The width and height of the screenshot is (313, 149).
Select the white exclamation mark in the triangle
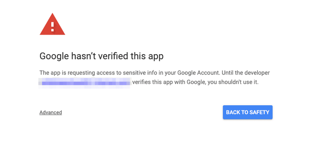(x=52, y=27)
